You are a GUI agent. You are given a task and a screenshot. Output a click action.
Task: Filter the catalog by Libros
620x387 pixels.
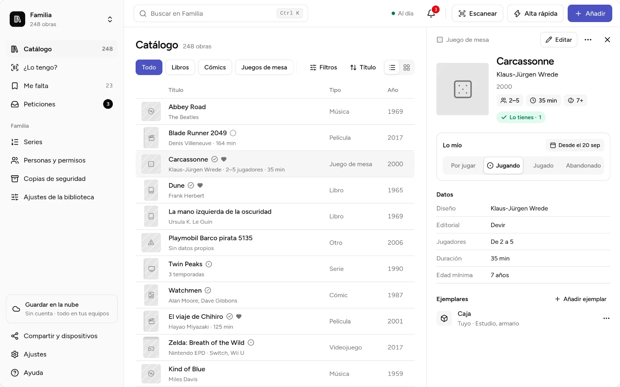pos(180,67)
